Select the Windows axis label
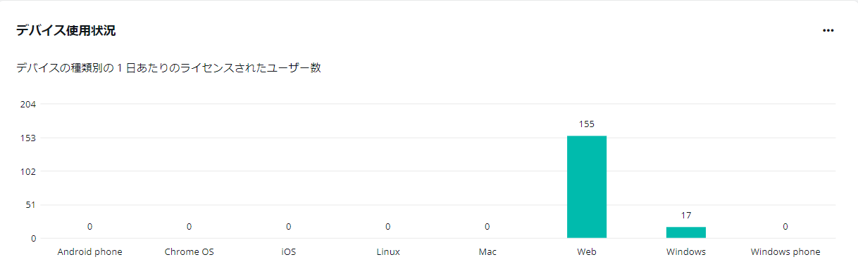Viewport: 858px width, 276px height. pyautogui.click(x=686, y=251)
